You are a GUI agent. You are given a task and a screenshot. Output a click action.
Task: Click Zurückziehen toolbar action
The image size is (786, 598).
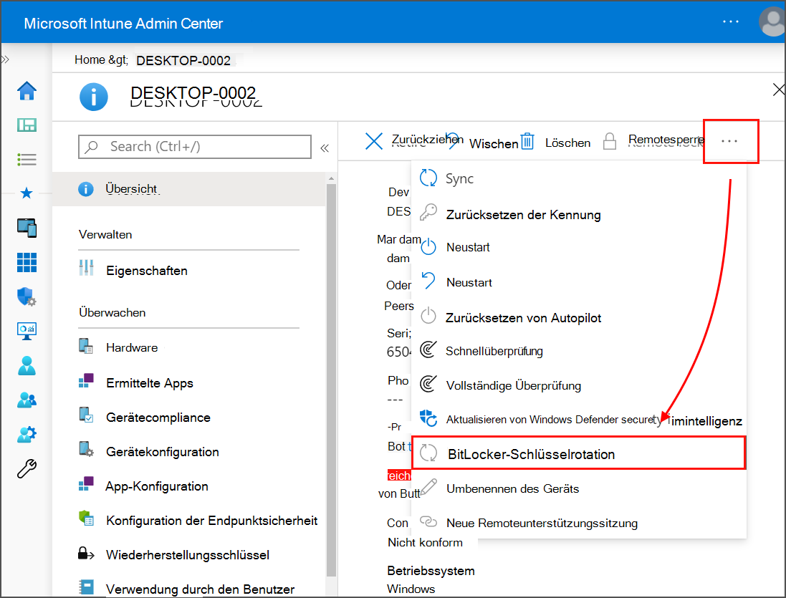pos(413,141)
